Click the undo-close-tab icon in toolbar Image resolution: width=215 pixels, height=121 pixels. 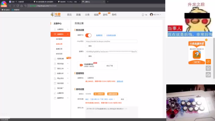coord(25,6)
